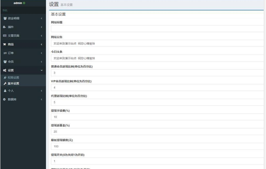Click the wrench icon for 基本设置
266x169 pixels.
[x=5, y=83]
